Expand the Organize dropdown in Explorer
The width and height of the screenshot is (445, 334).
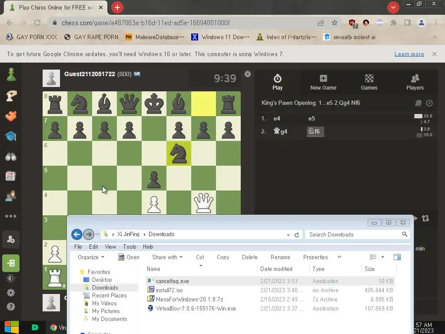click(91, 257)
